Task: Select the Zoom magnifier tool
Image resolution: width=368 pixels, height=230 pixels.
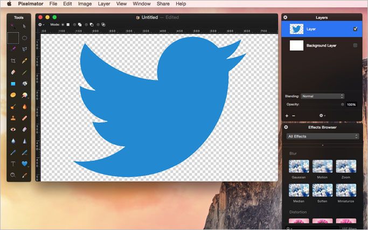Action: coord(13,175)
